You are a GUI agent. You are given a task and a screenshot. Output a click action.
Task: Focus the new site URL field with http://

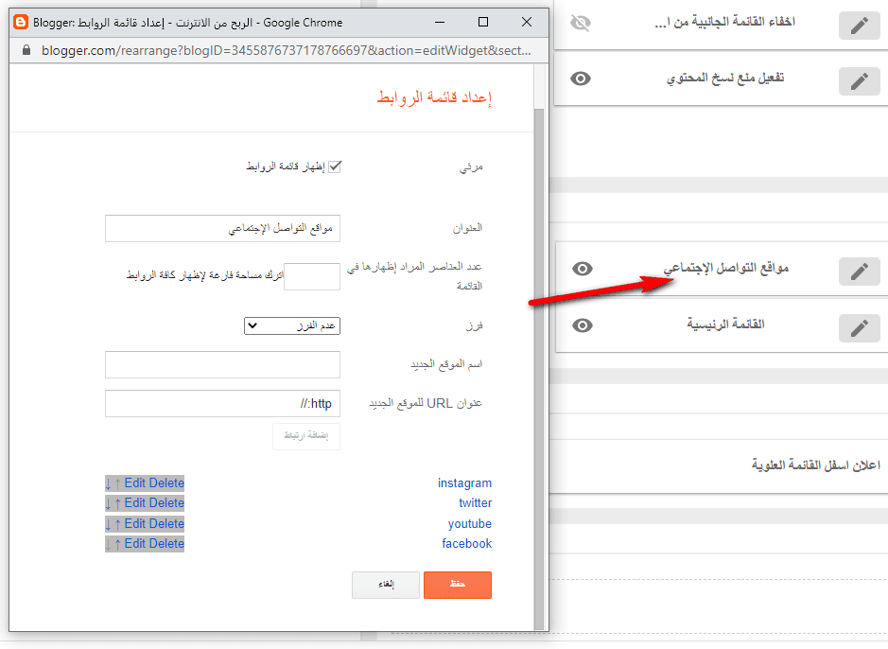[222, 404]
